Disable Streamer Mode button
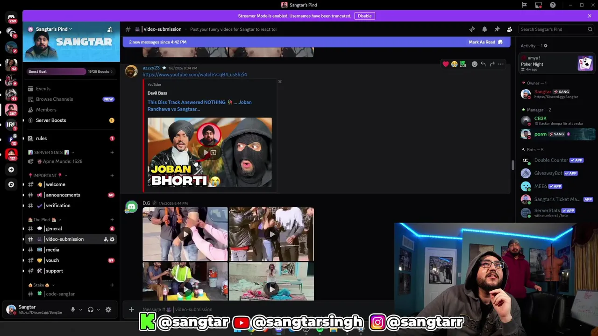Screen dimensions: 598x336 tap(364, 16)
